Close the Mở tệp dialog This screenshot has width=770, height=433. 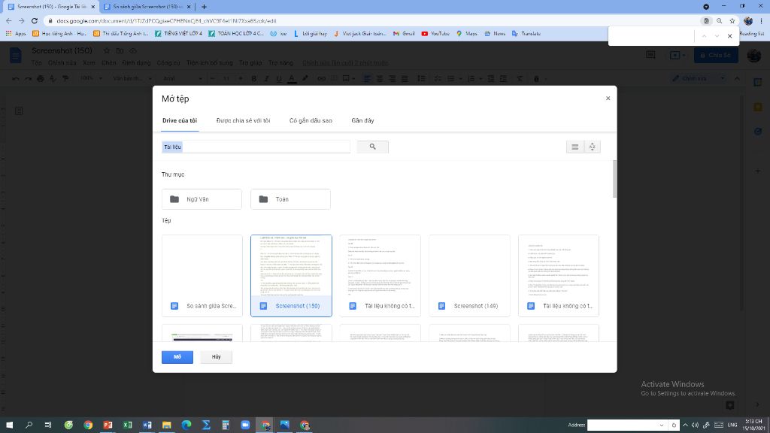(608, 98)
